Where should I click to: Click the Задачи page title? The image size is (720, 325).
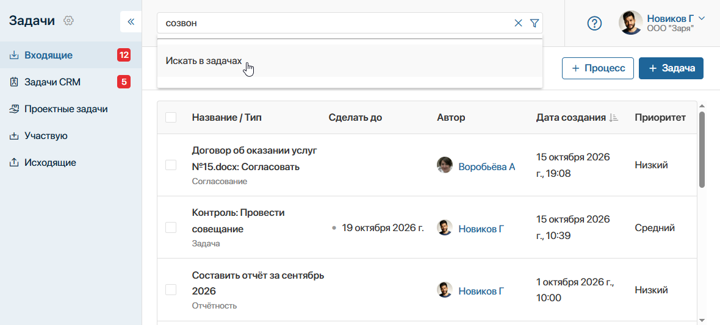32,21
